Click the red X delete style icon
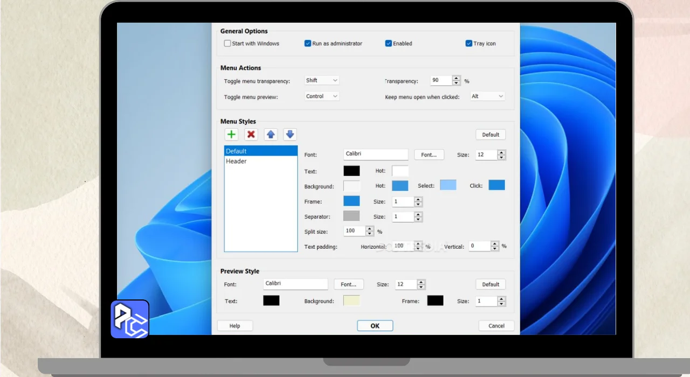This screenshot has height=377, width=690. click(x=251, y=135)
